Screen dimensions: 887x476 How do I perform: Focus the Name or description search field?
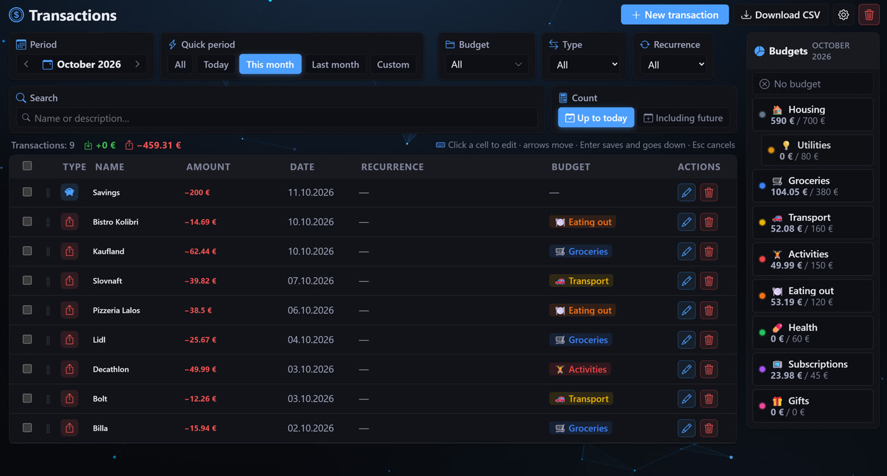pos(277,118)
